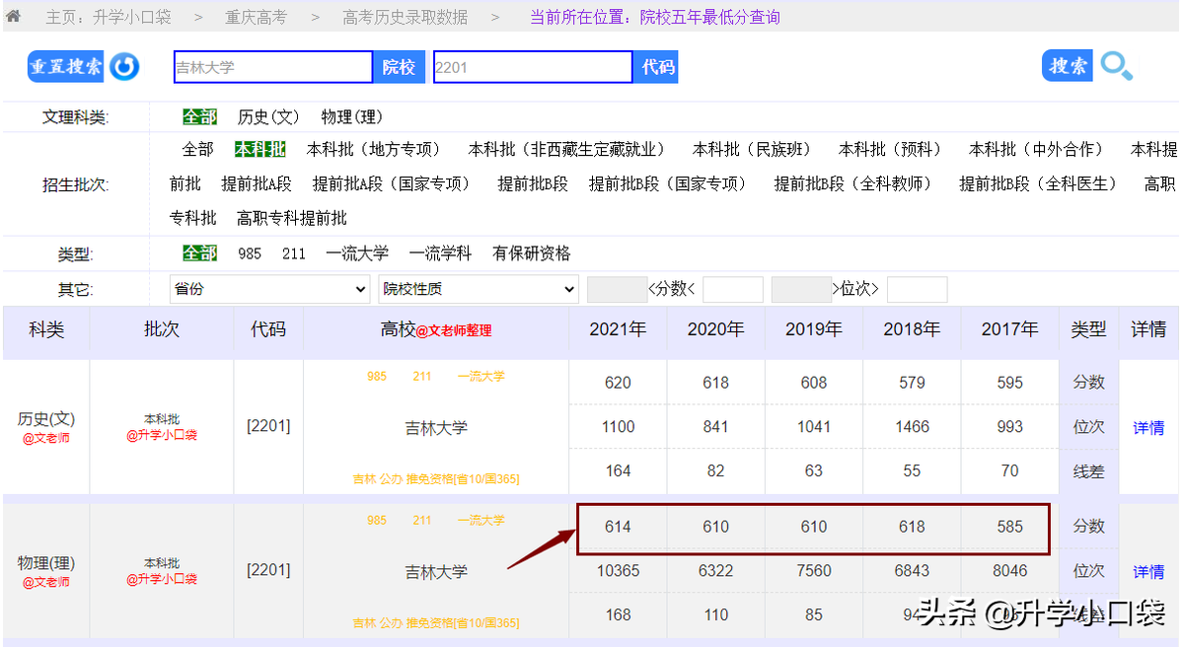Viewport: 1184px width, 647px height.
Task: Click the blue refresh icon beside 重置搜索
Action: tap(122, 66)
